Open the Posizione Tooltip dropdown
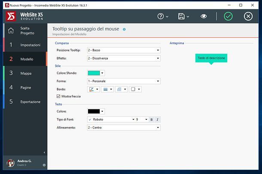 coord(124,50)
